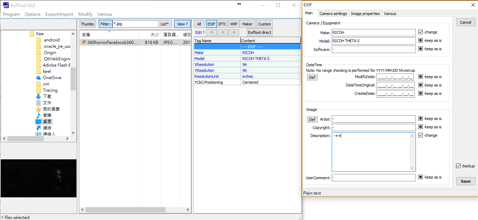This screenshot has height=220, width=478.
Task: Click the Image section Def button
Action: [312, 119]
